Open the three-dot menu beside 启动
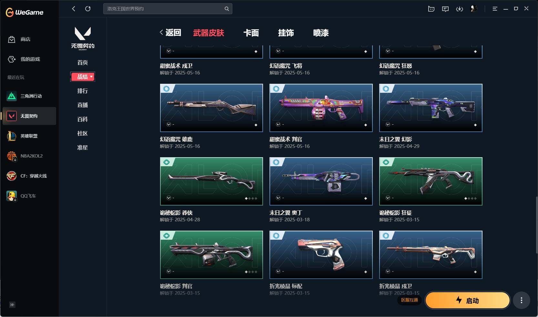The image size is (538, 317). point(521,300)
